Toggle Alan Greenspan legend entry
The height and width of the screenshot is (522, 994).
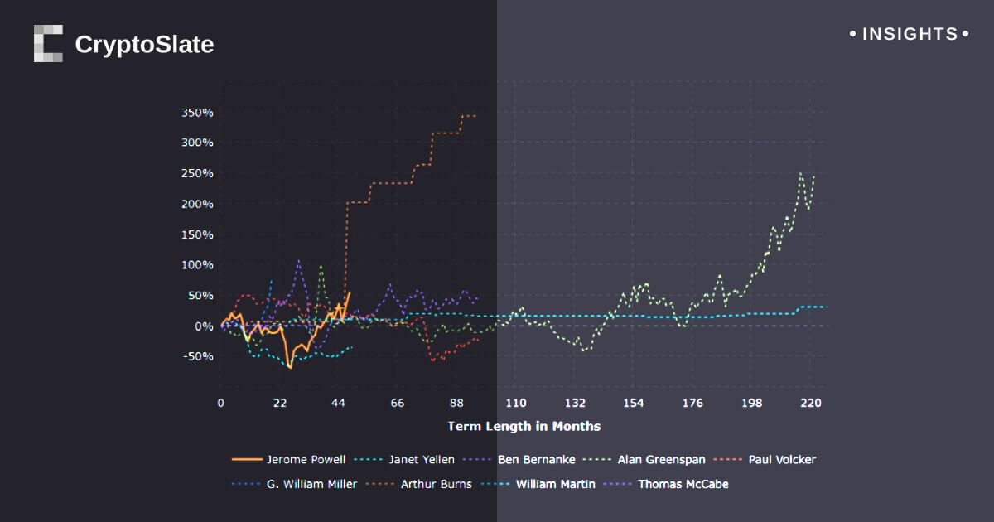(x=661, y=459)
